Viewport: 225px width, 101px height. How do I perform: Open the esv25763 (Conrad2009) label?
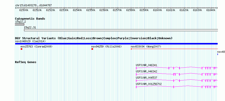(36, 46)
